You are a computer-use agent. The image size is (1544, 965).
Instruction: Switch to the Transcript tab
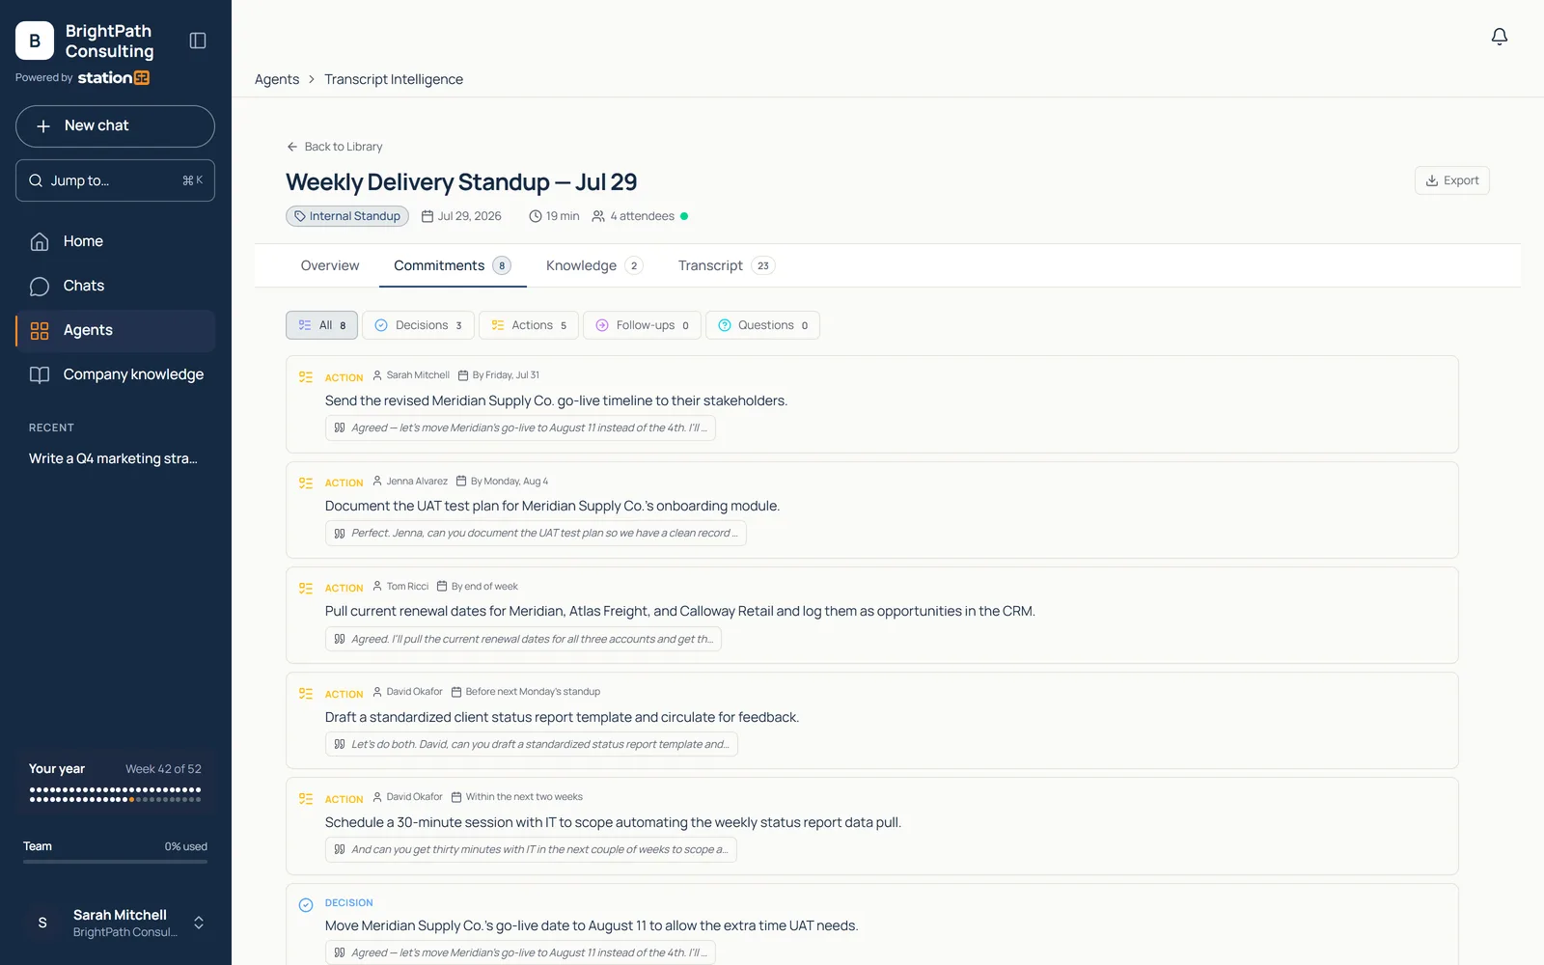(726, 265)
